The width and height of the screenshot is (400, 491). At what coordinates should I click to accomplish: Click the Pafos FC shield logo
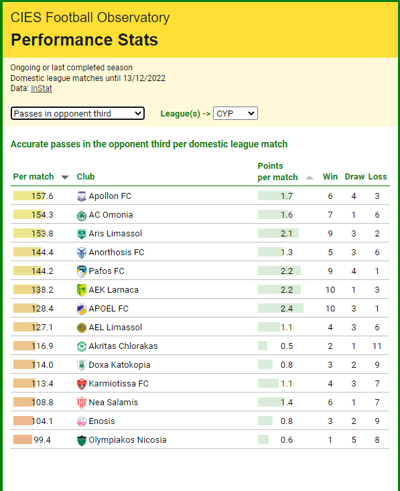click(x=82, y=271)
